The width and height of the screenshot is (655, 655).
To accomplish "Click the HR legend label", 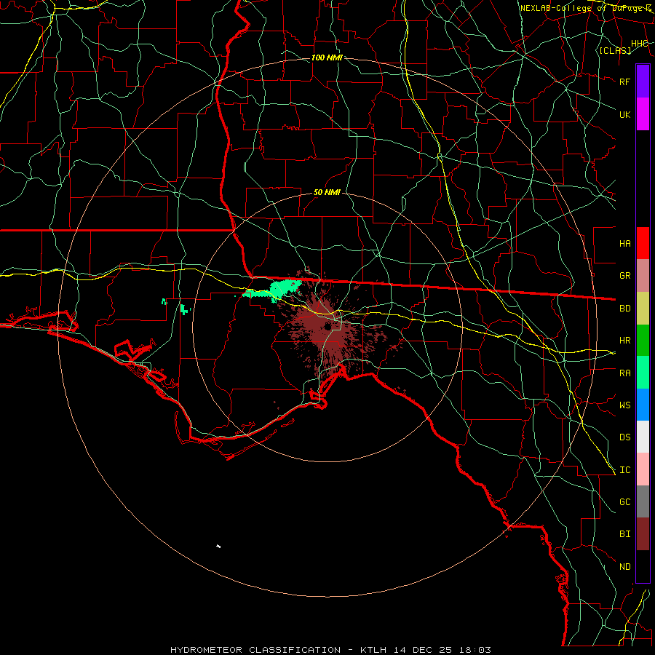I will [x=624, y=341].
